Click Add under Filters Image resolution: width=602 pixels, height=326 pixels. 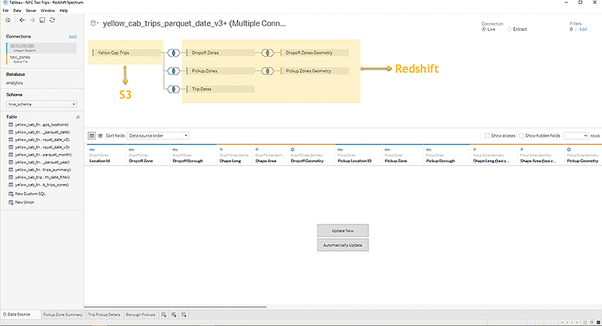point(582,29)
